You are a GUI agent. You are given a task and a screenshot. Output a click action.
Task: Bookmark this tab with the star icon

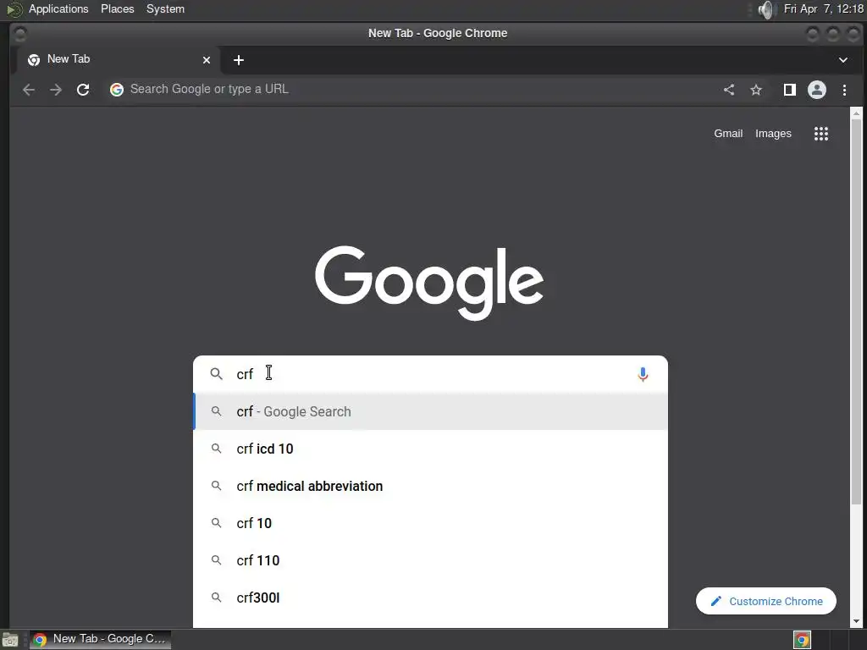tap(756, 90)
